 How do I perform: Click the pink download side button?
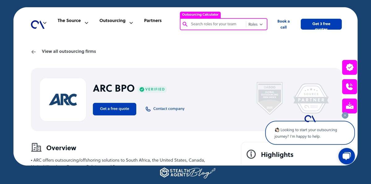coord(350,106)
